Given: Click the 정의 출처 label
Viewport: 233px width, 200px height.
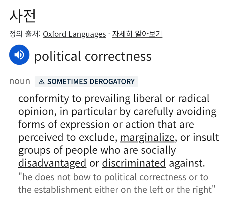Looking at the screenshot, I should [x=25, y=34].
